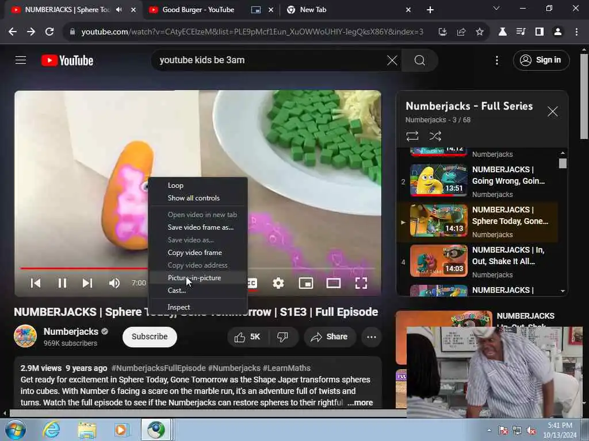Select Show all controls menu item
Viewport: 589px width, 441px height.
click(198, 198)
